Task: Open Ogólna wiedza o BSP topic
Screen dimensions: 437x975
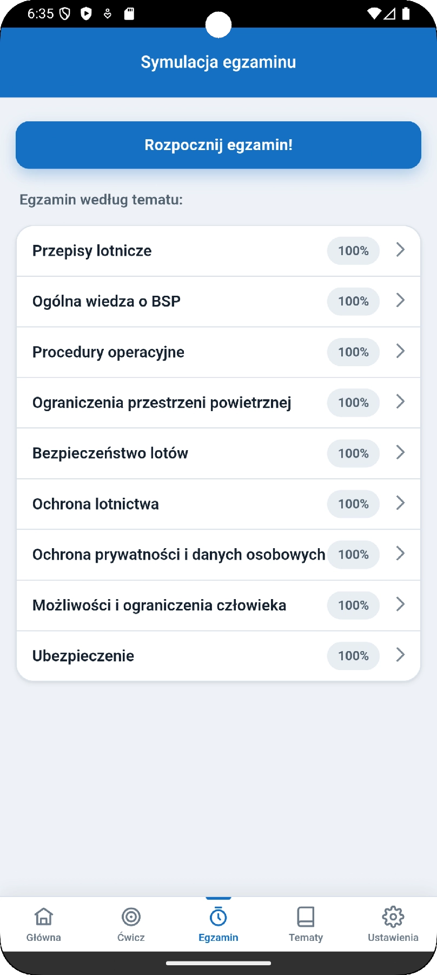Action: (219, 302)
